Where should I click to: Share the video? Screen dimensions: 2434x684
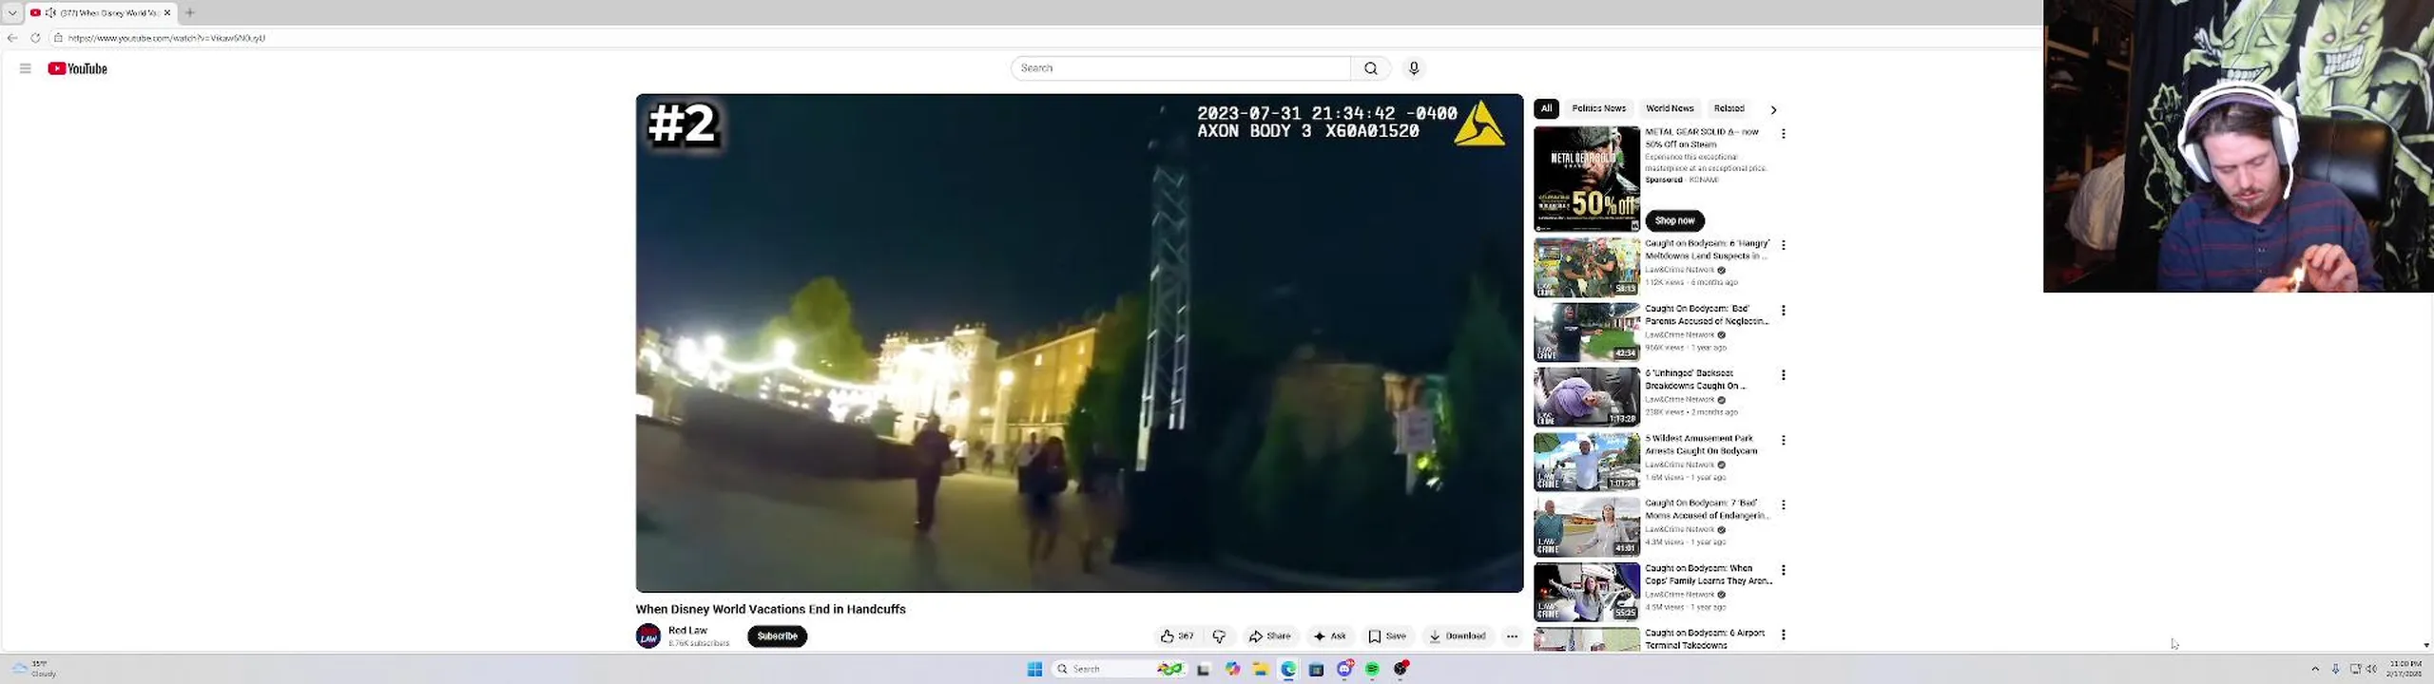[1270, 636]
